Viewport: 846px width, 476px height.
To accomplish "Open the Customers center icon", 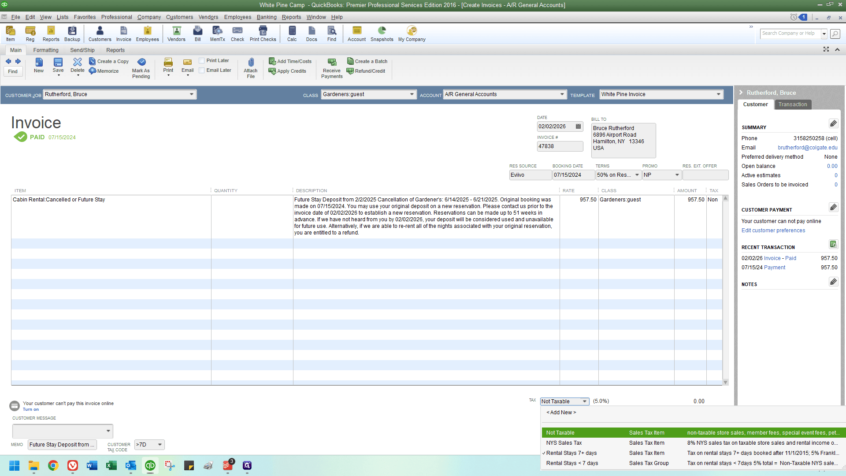I will [x=100, y=33].
